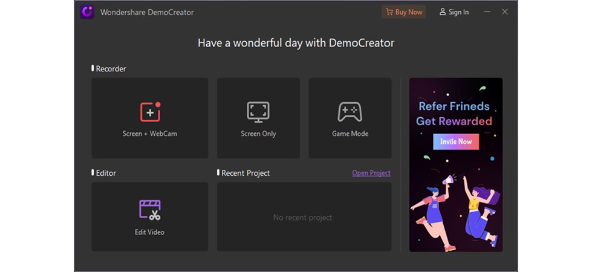This screenshot has height=272, width=592.
Task: Click the Wondershare DemoCreator logo icon
Action: 87,12
